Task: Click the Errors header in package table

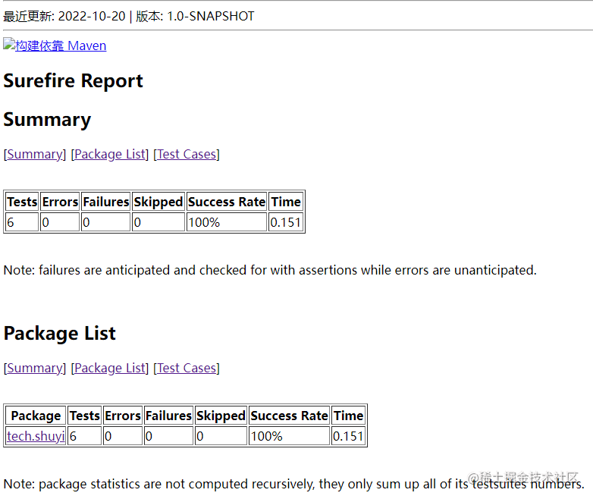Action: pyautogui.click(x=123, y=416)
